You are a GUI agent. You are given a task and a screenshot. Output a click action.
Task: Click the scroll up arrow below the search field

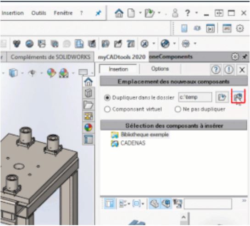point(183,217)
